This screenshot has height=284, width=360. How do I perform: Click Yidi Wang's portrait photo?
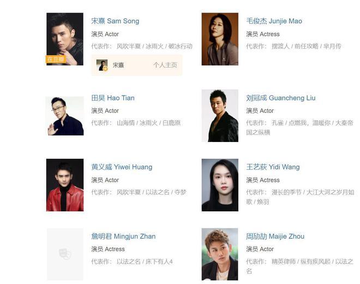tap(220, 185)
